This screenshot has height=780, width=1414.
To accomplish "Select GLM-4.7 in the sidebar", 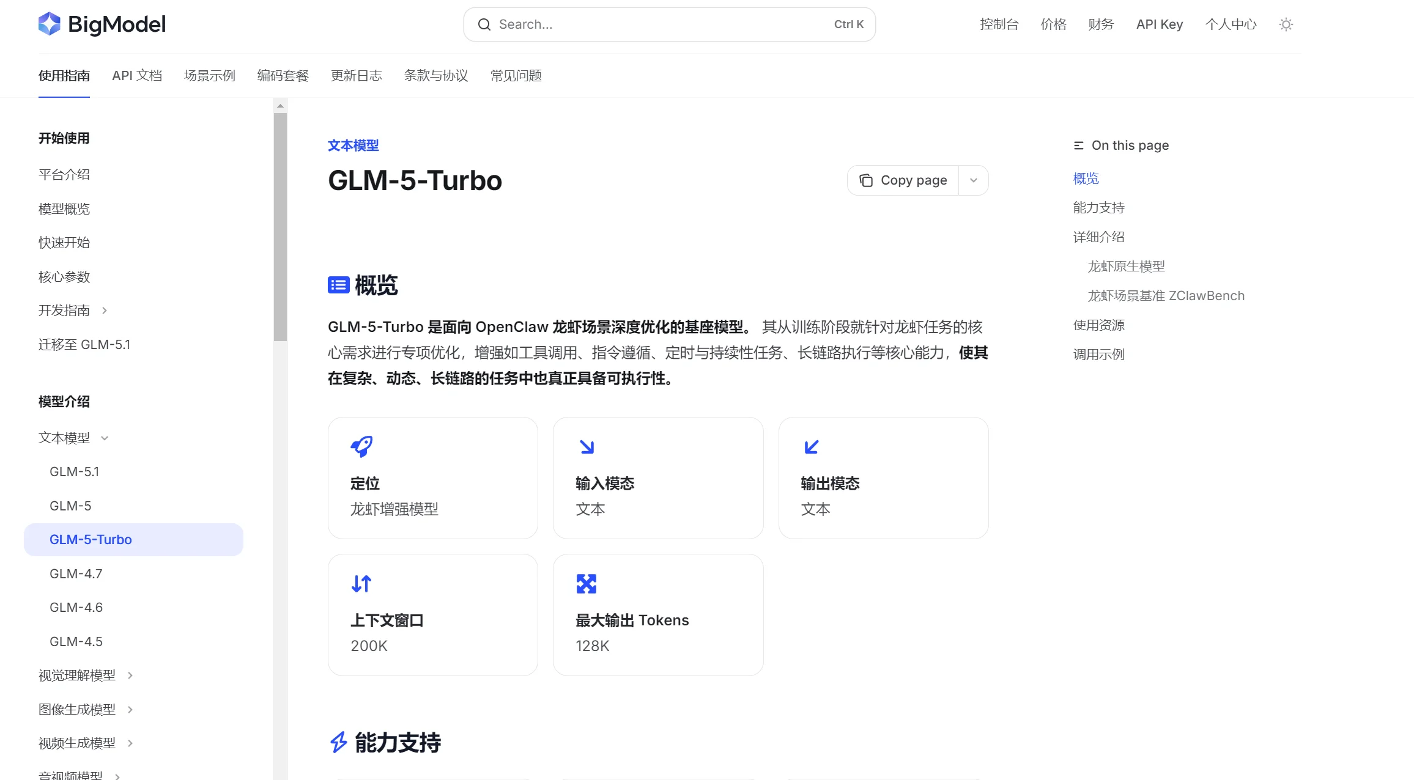I will tap(76, 574).
